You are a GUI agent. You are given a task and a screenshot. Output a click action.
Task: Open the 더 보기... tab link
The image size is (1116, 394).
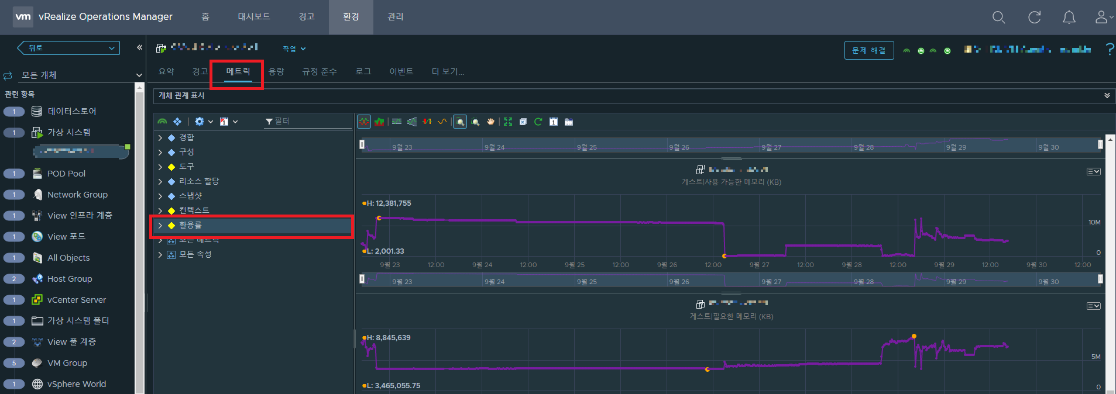(448, 71)
